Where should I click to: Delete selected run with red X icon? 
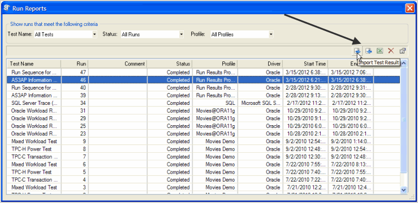[x=391, y=51]
